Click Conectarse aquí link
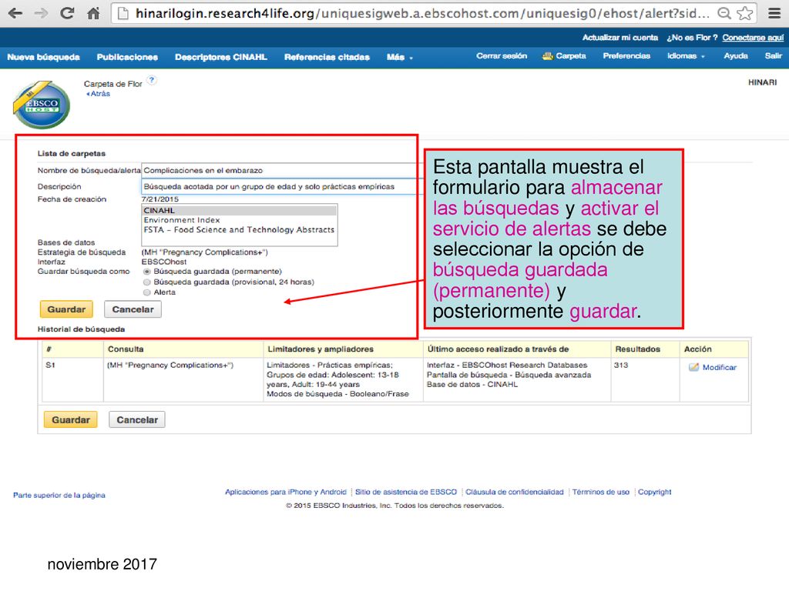The width and height of the screenshot is (789, 591). [x=753, y=38]
